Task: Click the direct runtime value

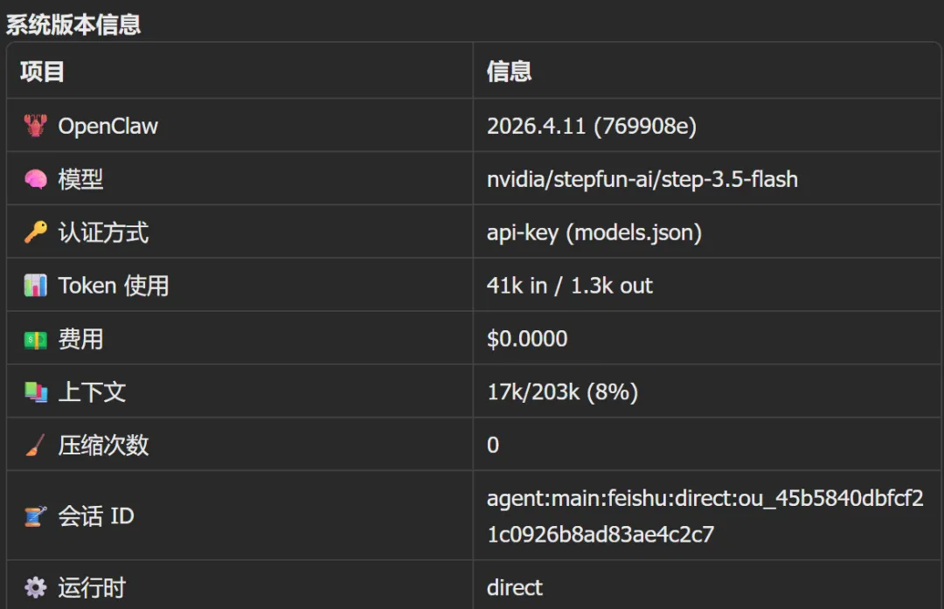Action: [514, 587]
